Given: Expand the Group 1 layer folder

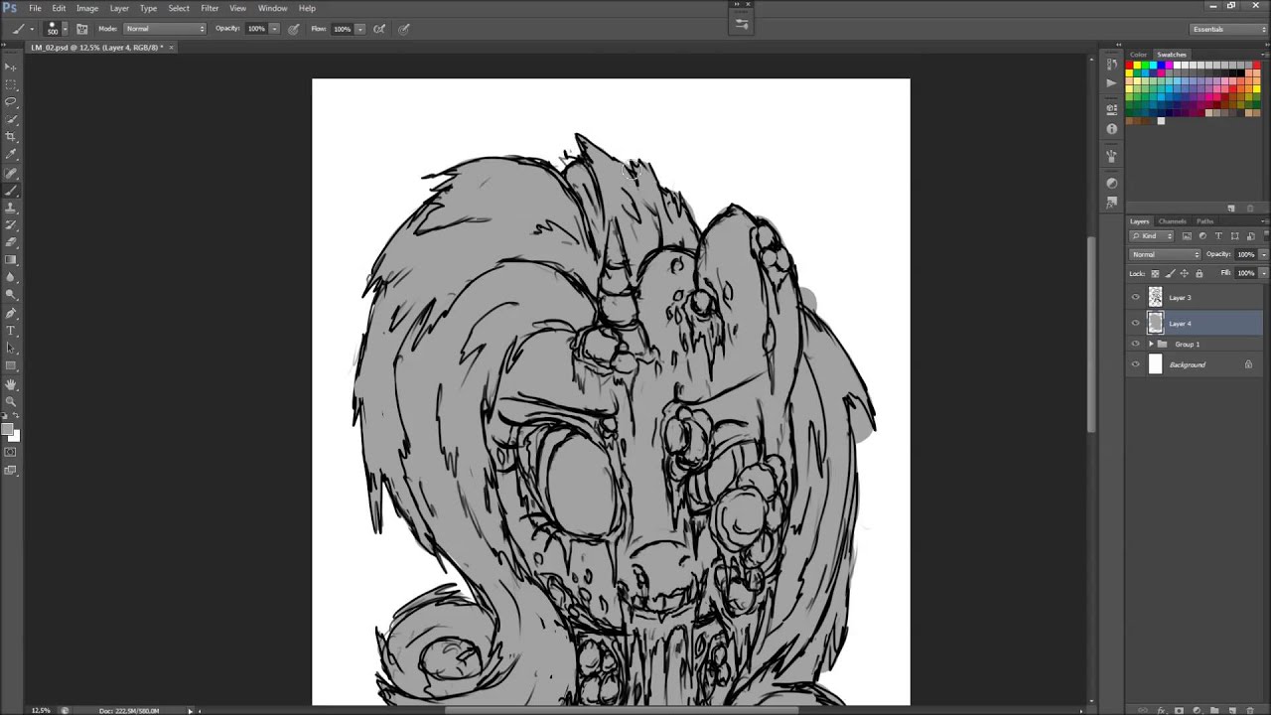Looking at the screenshot, I should 1151,345.
